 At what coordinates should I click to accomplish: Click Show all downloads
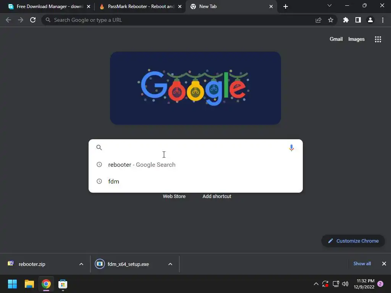pyautogui.click(x=362, y=264)
